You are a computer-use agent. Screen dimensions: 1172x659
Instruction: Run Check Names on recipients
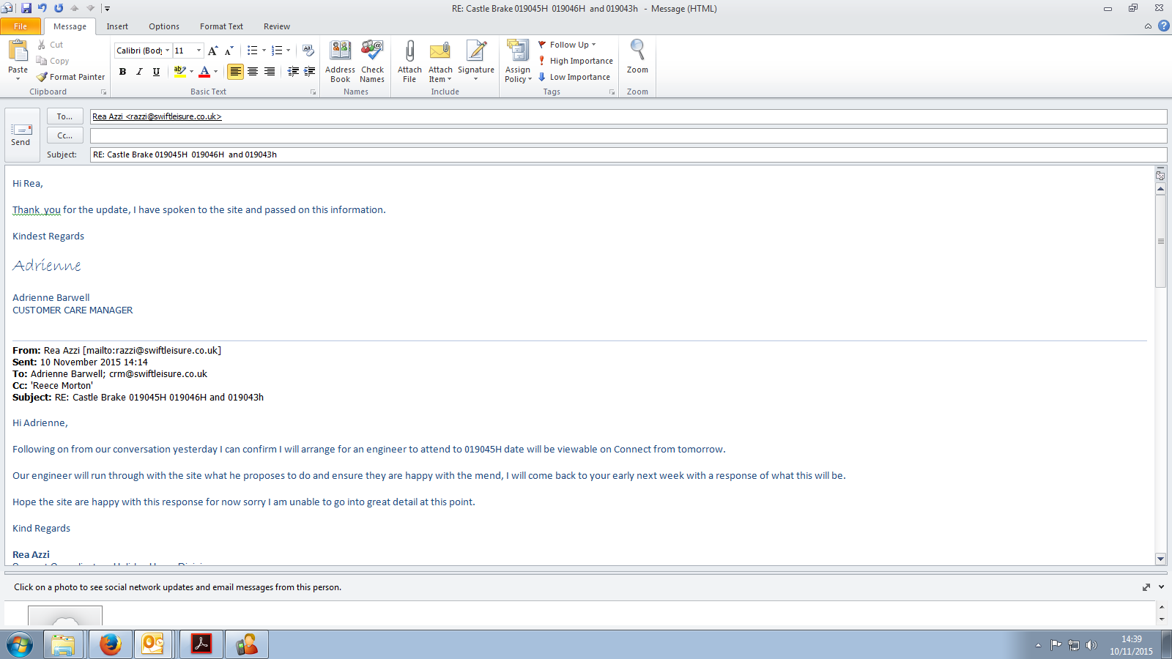coord(372,62)
